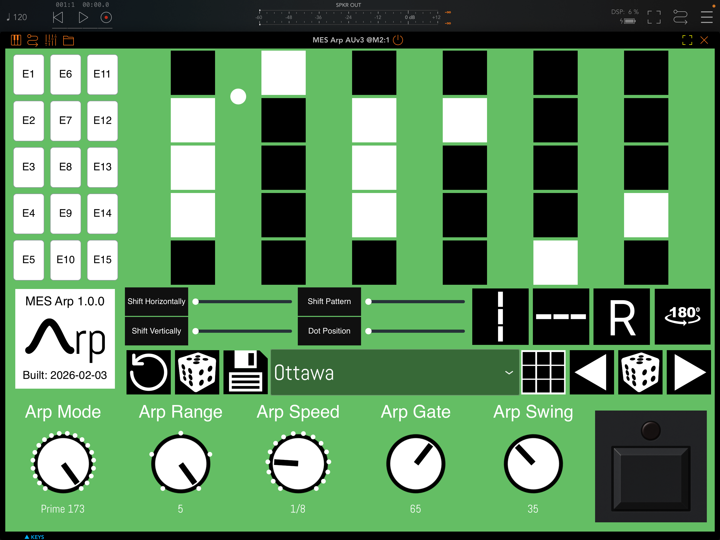The width and height of the screenshot is (720, 540).
Task: Toggle bottom black cell in first column
Action: [x=193, y=263]
